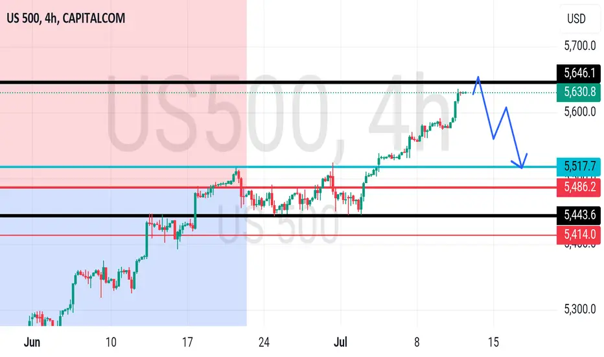The width and height of the screenshot is (604, 357).
Task: Click the Jun date on time axis
Action: (x=32, y=342)
